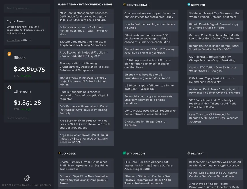This screenshot has height=189, width=247.
Task: Click the NewsBTC logo icon
Action: tap(189, 5)
